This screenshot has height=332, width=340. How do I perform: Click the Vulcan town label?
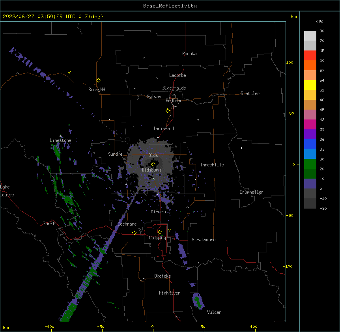214,312
